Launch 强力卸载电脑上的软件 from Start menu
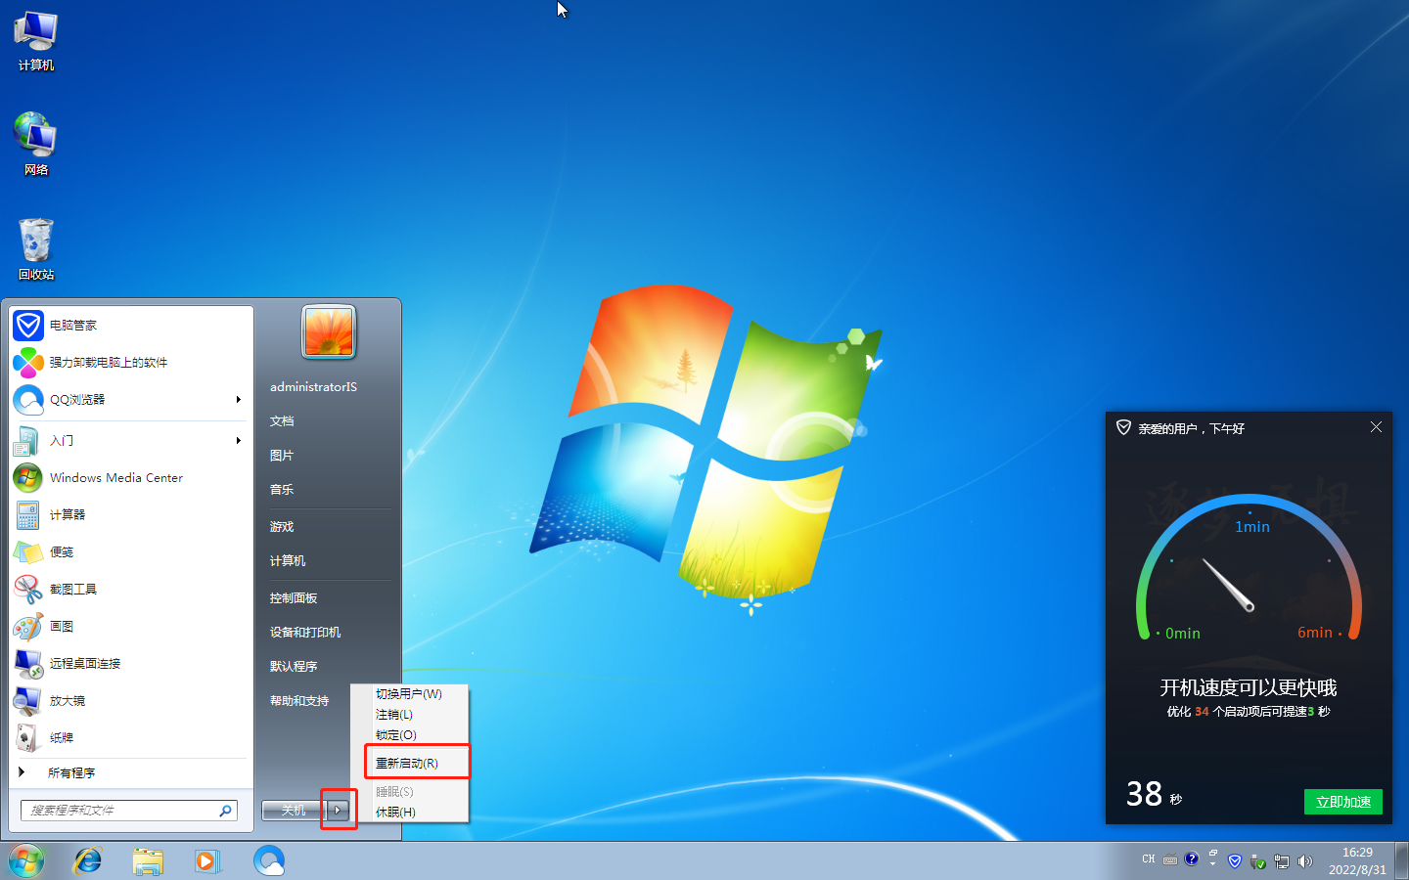Screen dimensions: 1409x880 tap(131, 363)
